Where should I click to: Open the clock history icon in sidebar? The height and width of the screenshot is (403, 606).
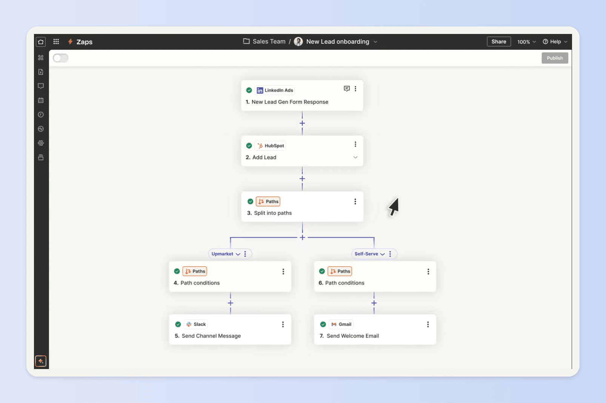click(x=41, y=115)
